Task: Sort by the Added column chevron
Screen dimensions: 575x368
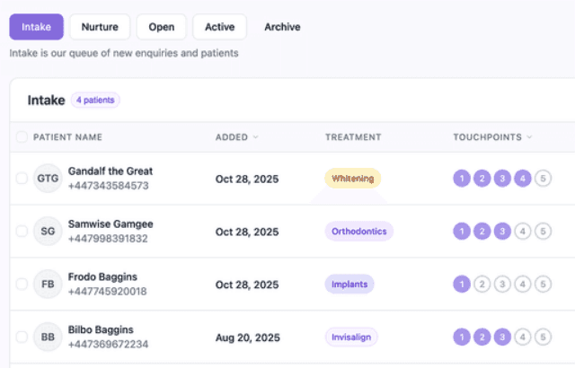Action: point(256,137)
